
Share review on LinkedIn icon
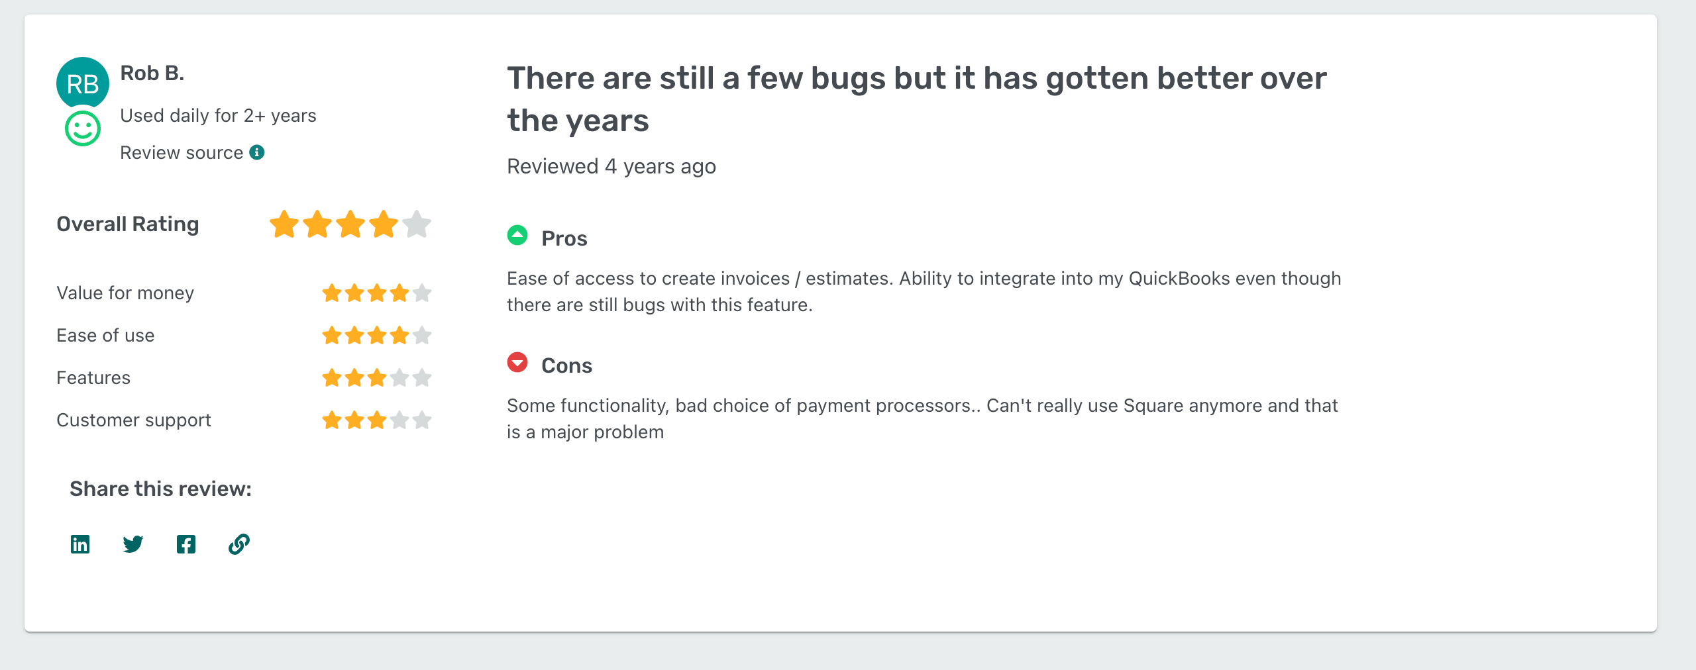point(80,544)
